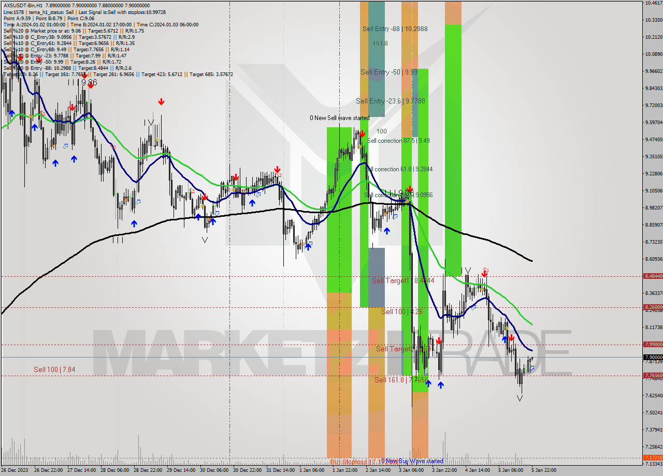663x476 pixels.
Task: Click the 'Sell Entry -23.6 | 9.7788' label
Action: tap(391, 101)
